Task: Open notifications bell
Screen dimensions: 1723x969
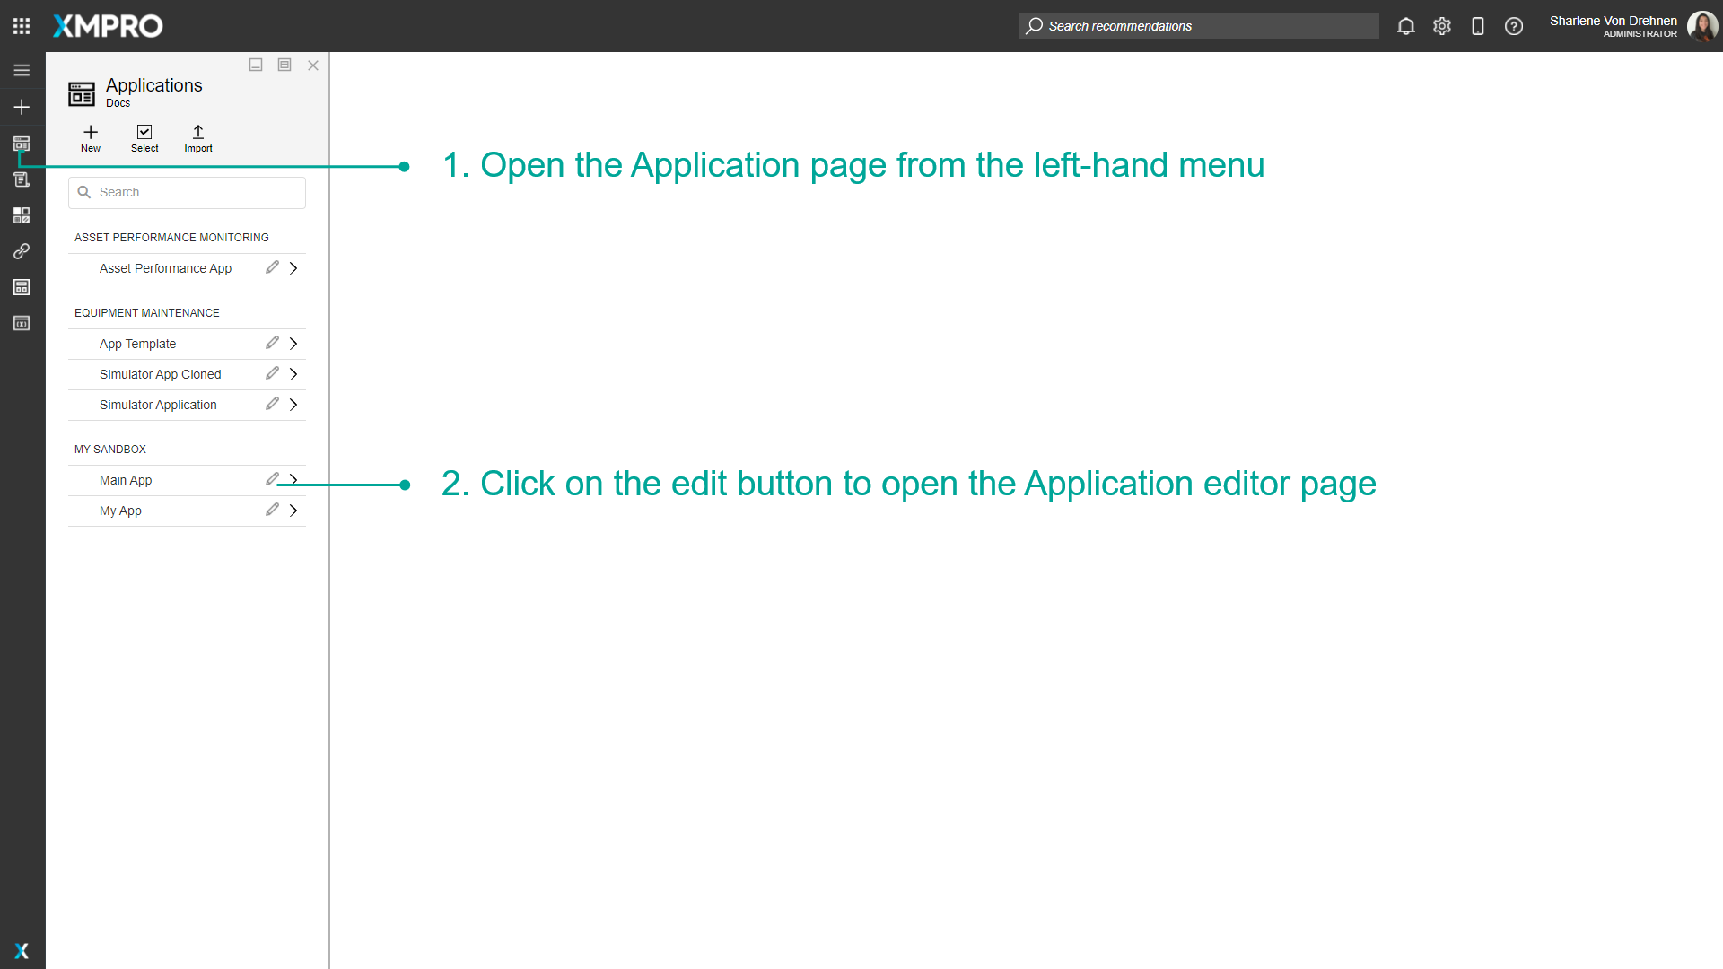Action: click(x=1405, y=26)
